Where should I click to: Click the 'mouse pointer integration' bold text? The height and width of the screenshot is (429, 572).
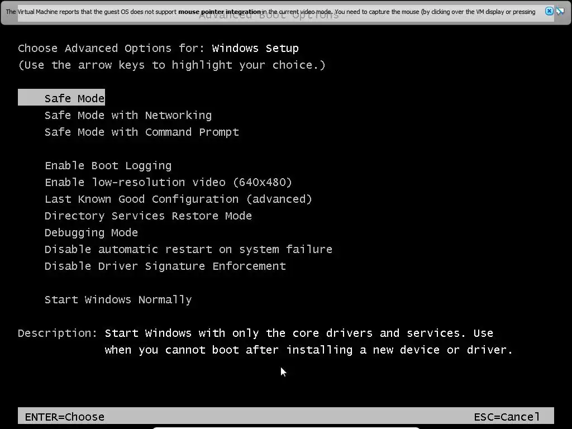219,12
